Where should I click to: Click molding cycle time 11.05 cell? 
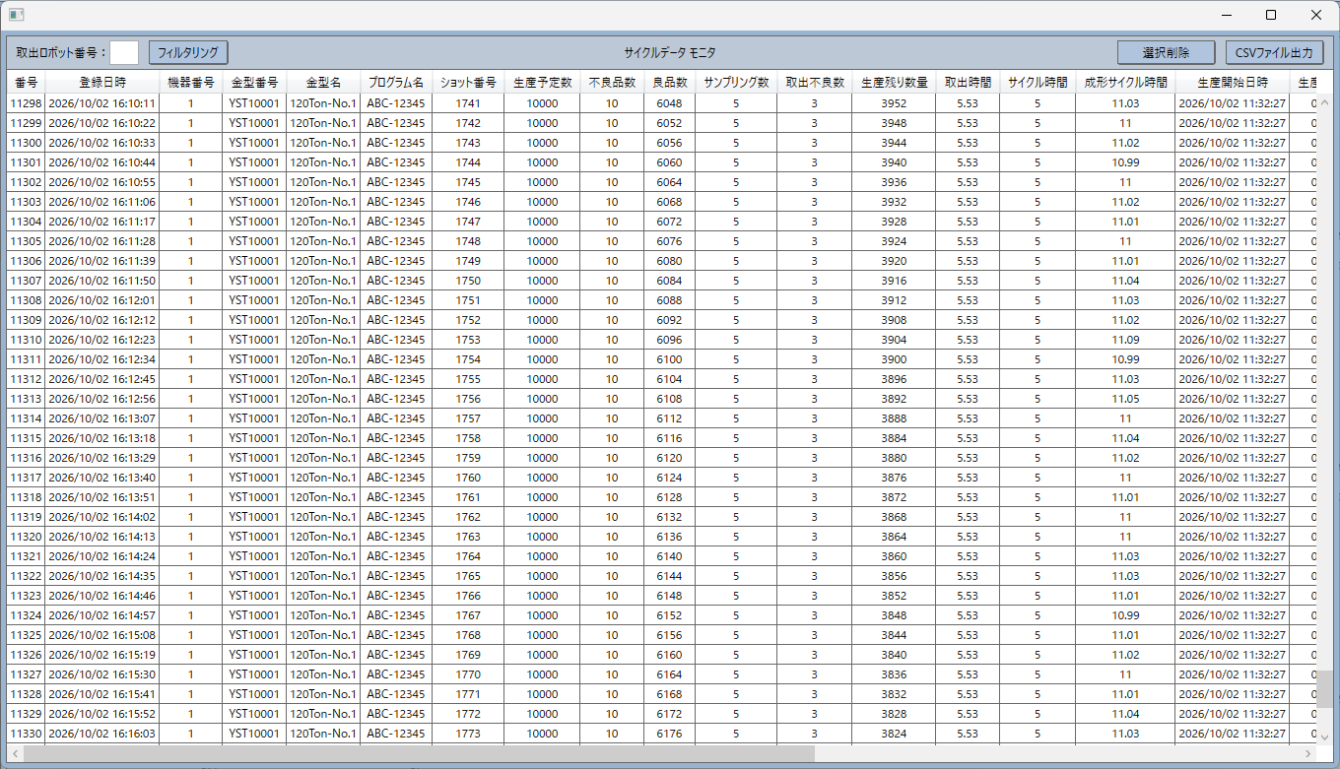point(1125,399)
